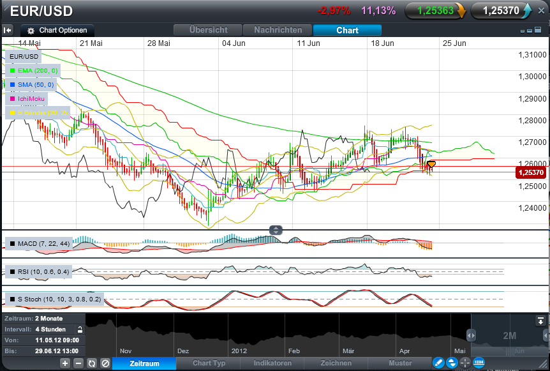Click the blue 1234 price scale icon

tap(479, 362)
